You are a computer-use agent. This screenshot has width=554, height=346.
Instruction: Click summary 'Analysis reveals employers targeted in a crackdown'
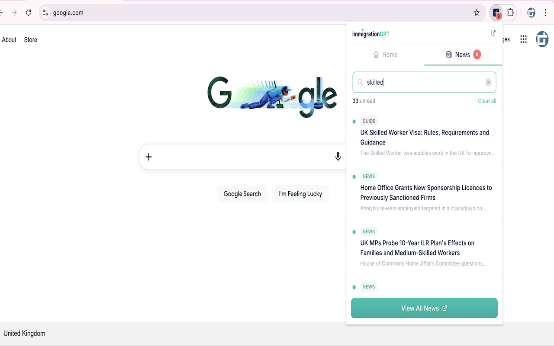tap(423, 208)
